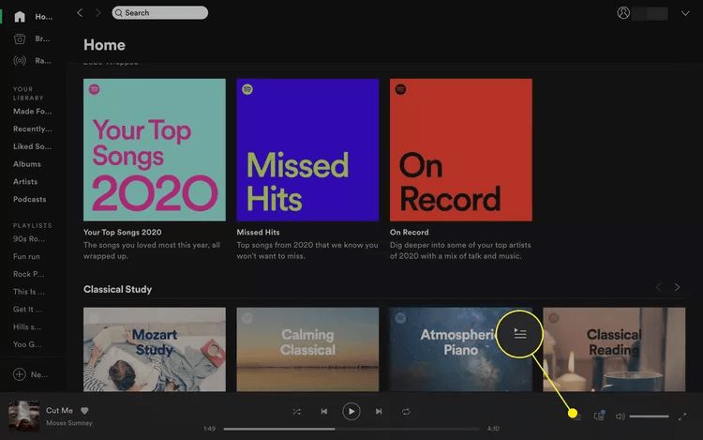Open the Hills s... playlist
This screenshot has width=703, height=440.
[27, 327]
